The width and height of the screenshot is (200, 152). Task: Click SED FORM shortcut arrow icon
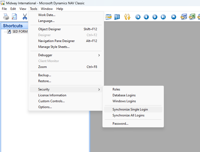coord(9,32)
